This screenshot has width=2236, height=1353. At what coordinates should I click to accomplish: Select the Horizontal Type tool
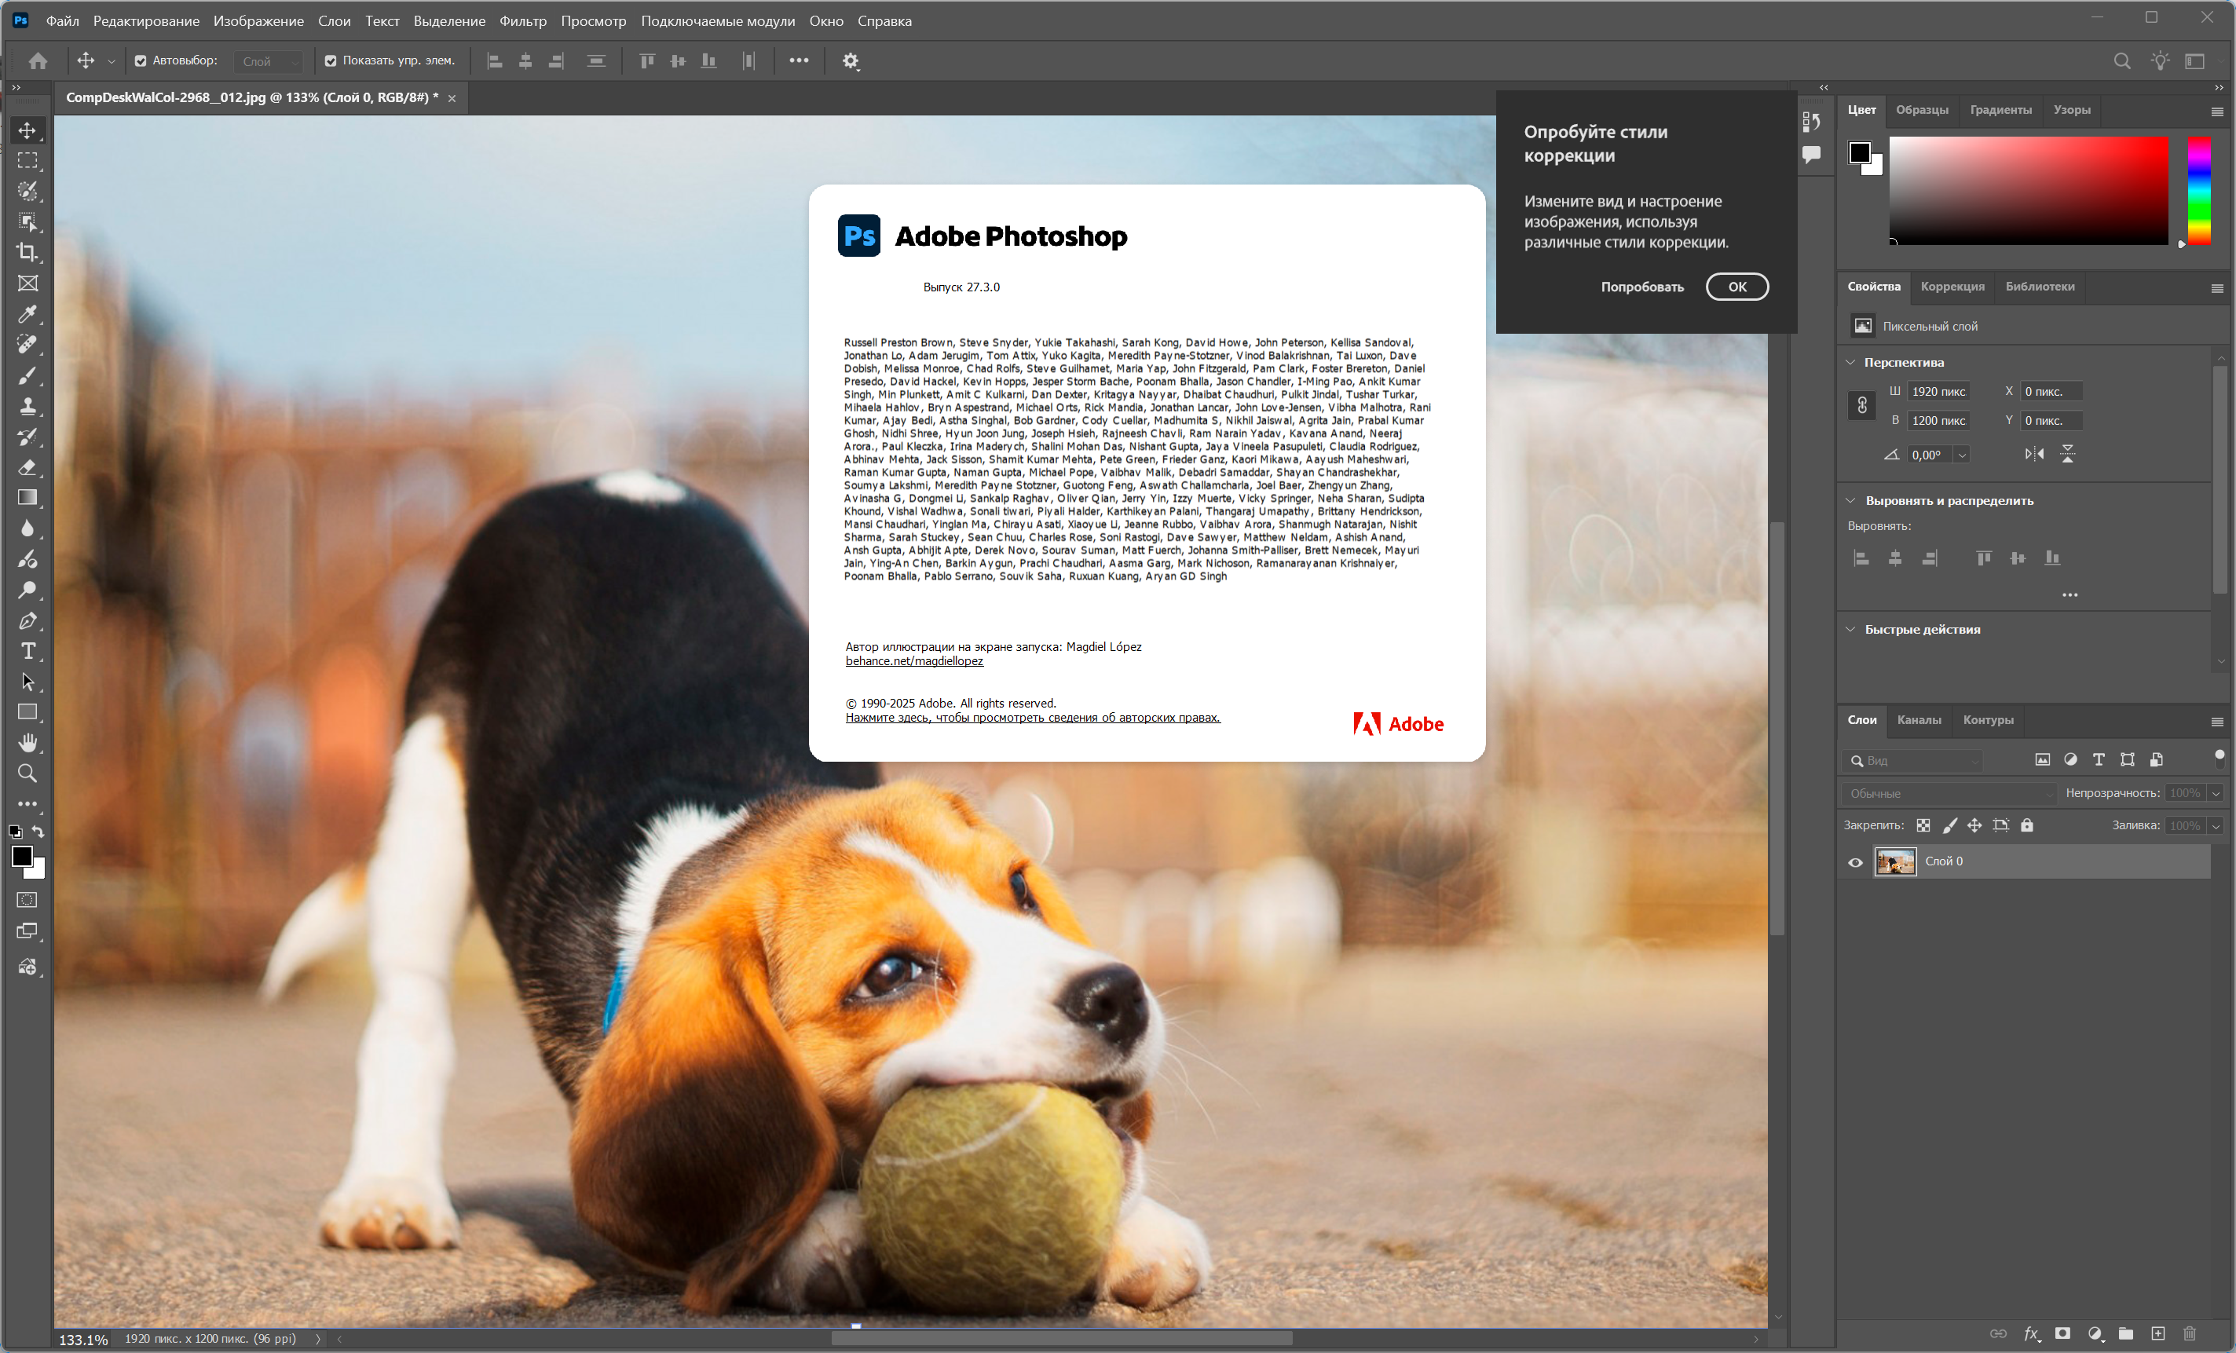(x=27, y=652)
